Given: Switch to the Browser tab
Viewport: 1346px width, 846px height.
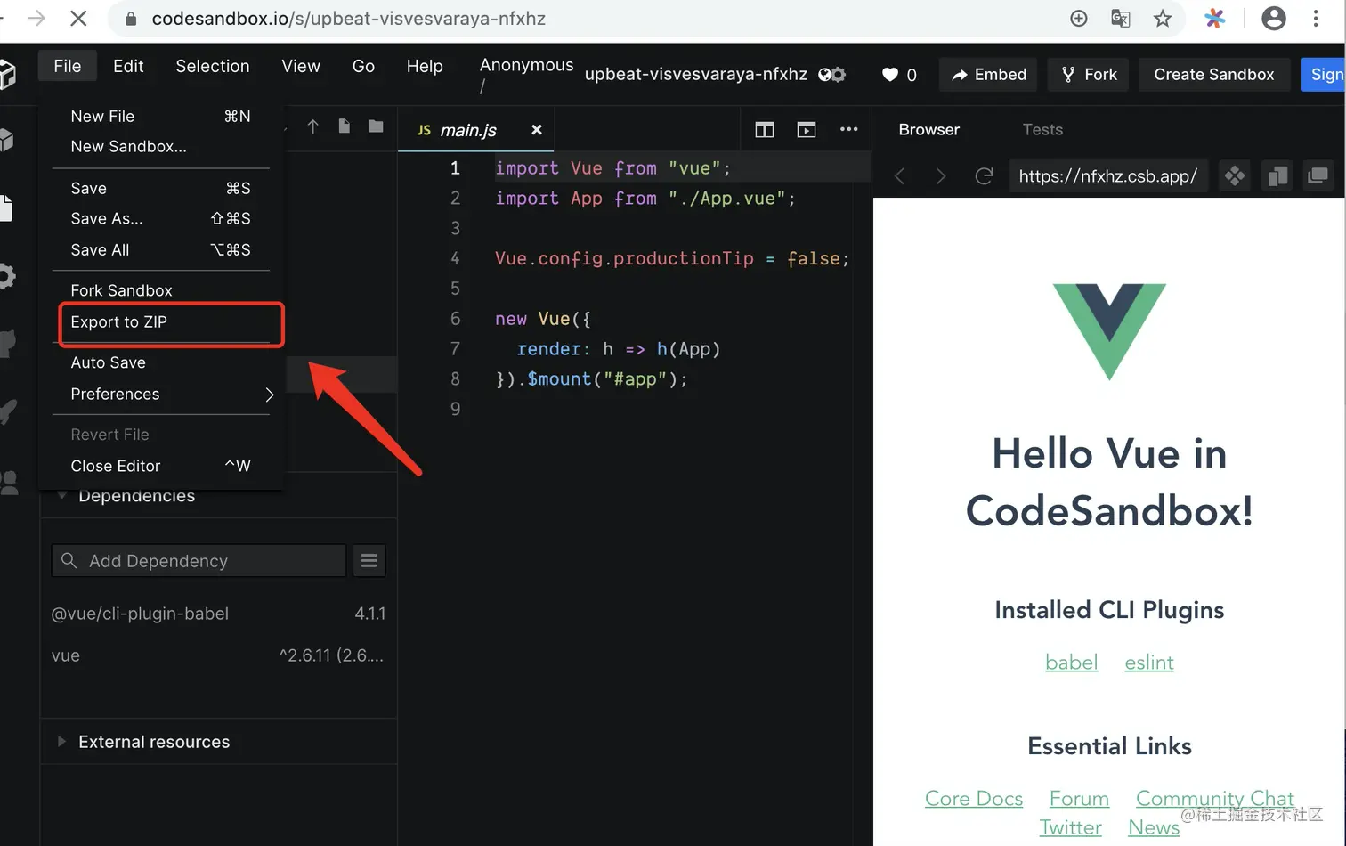Looking at the screenshot, I should pos(929,130).
